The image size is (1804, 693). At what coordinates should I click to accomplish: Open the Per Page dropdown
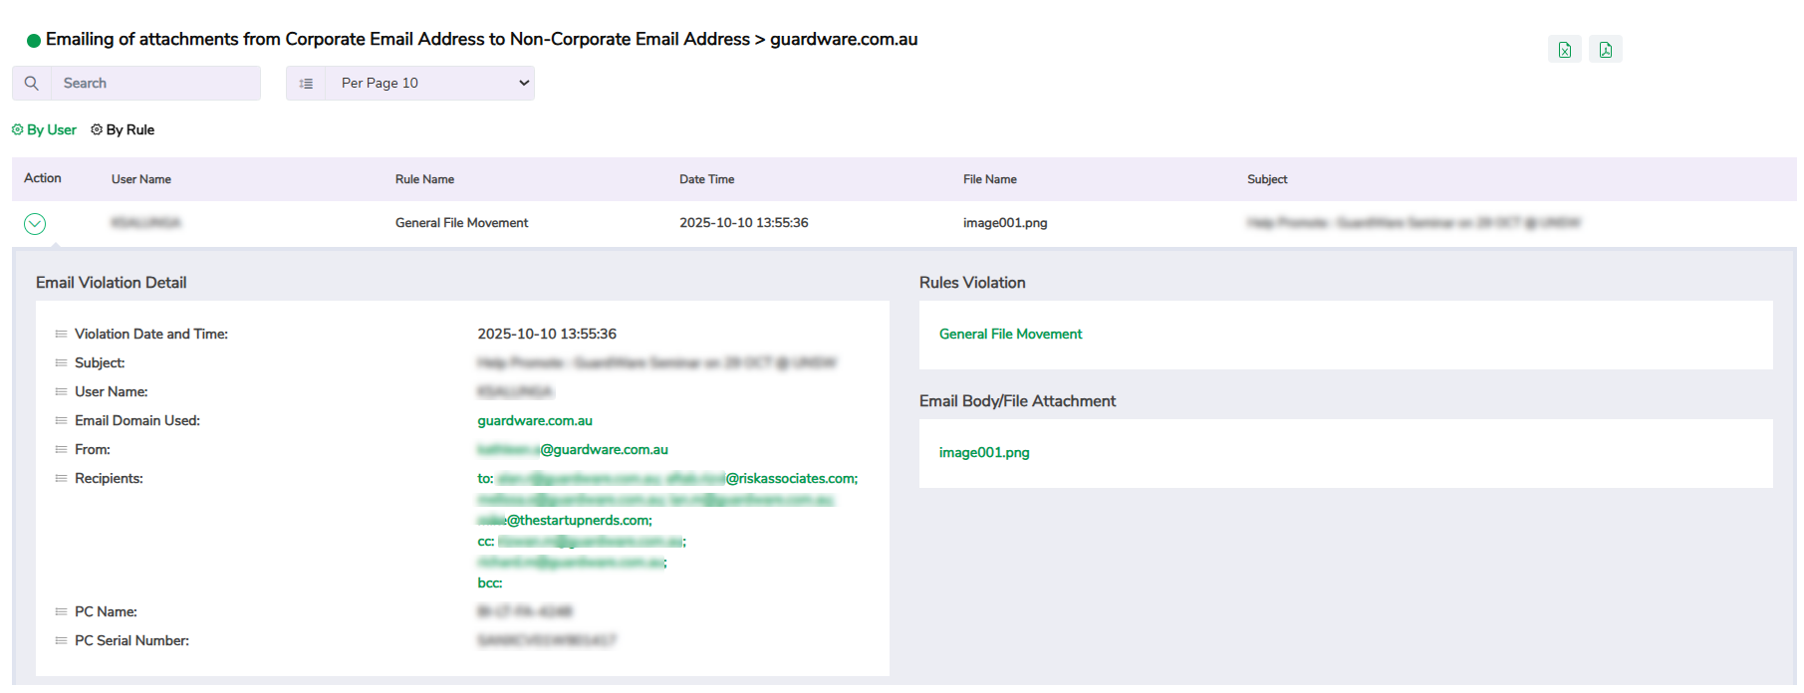(428, 83)
